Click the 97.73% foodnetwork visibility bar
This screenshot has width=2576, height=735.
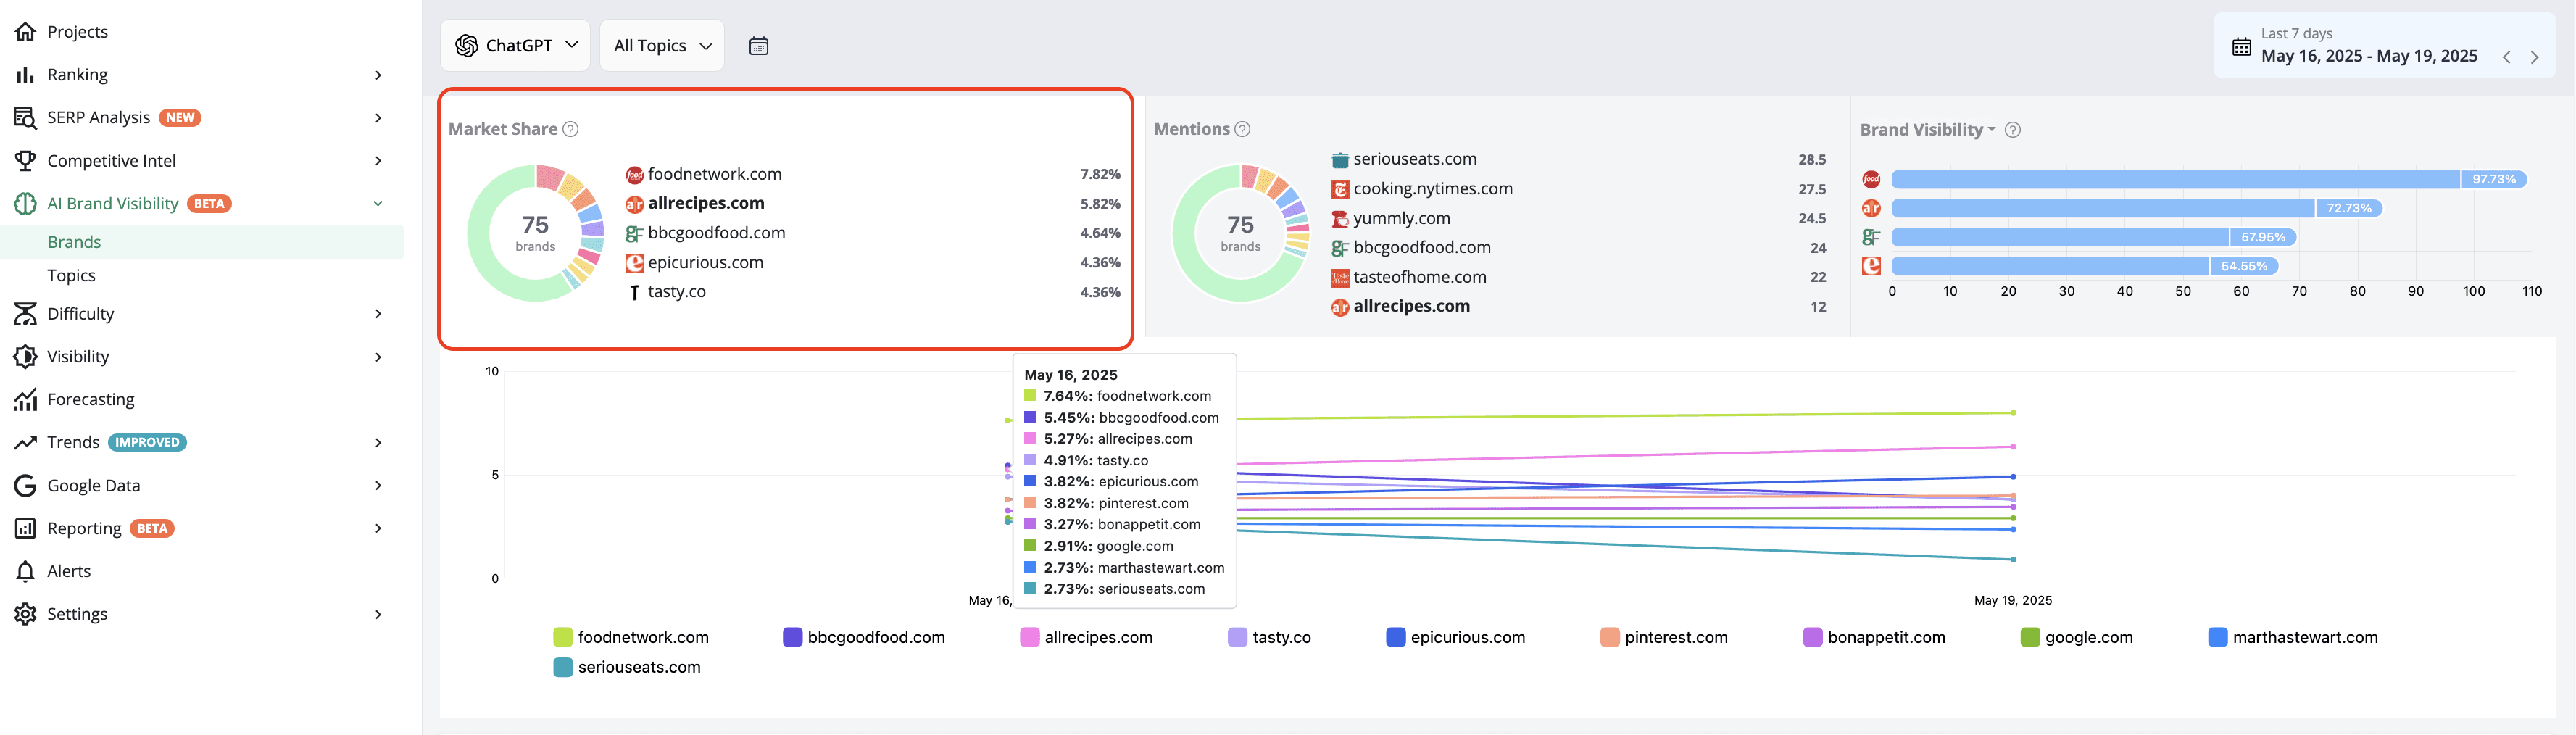pyautogui.click(x=2209, y=180)
